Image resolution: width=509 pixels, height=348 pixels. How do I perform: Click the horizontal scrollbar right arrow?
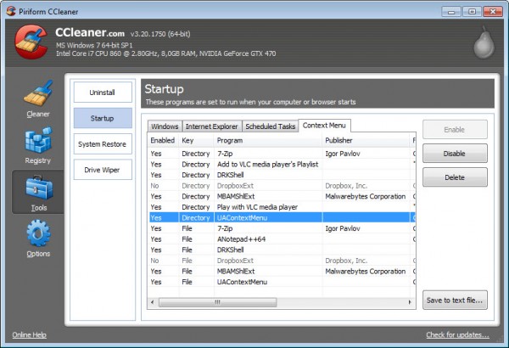pyautogui.click(x=410, y=302)
